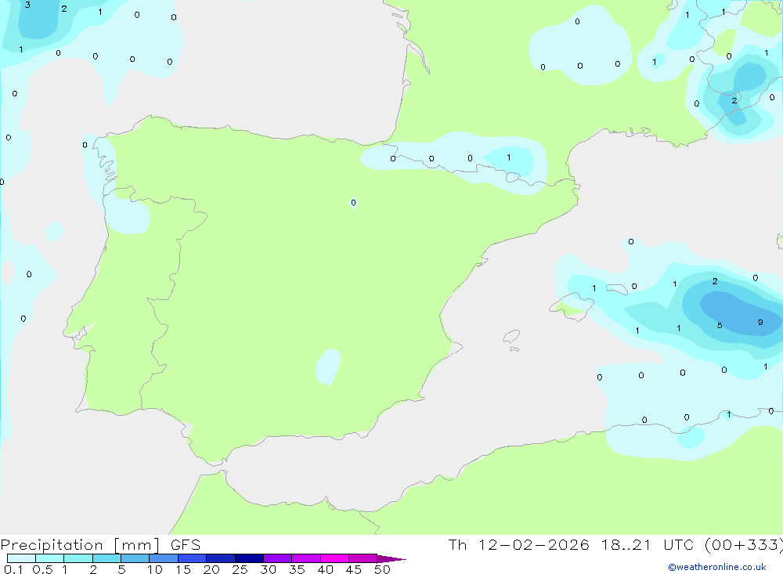This screenshot has width=783, height=574.
Task: Click the legend label '0.5'
Action: [x=42, y=569]
